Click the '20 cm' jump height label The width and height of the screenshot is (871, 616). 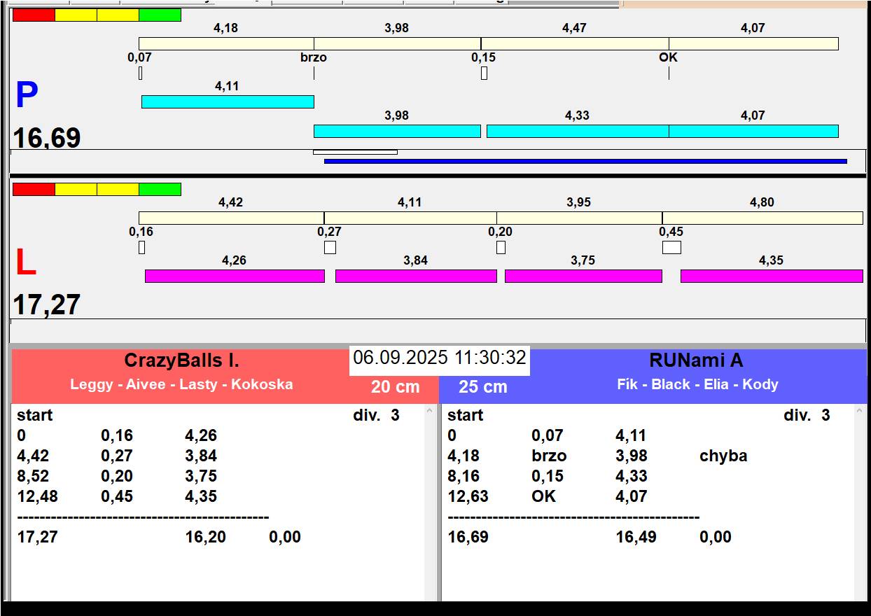[396, 386]
